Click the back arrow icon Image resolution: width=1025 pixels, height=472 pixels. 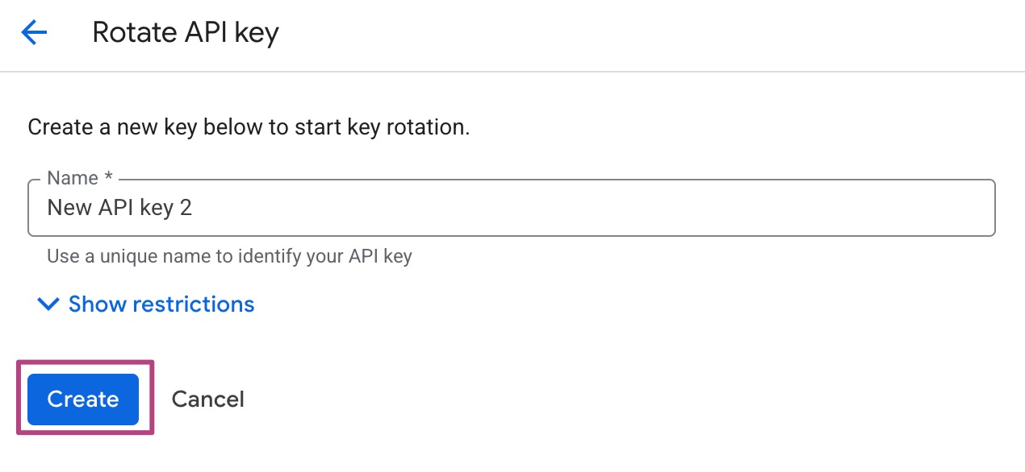[x=34, y=33]
